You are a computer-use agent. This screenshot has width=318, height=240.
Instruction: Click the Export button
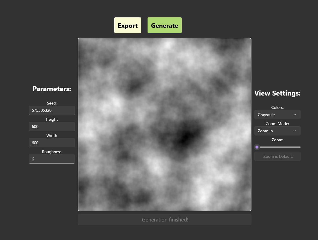pyautogui.click(x=128, y=25)
